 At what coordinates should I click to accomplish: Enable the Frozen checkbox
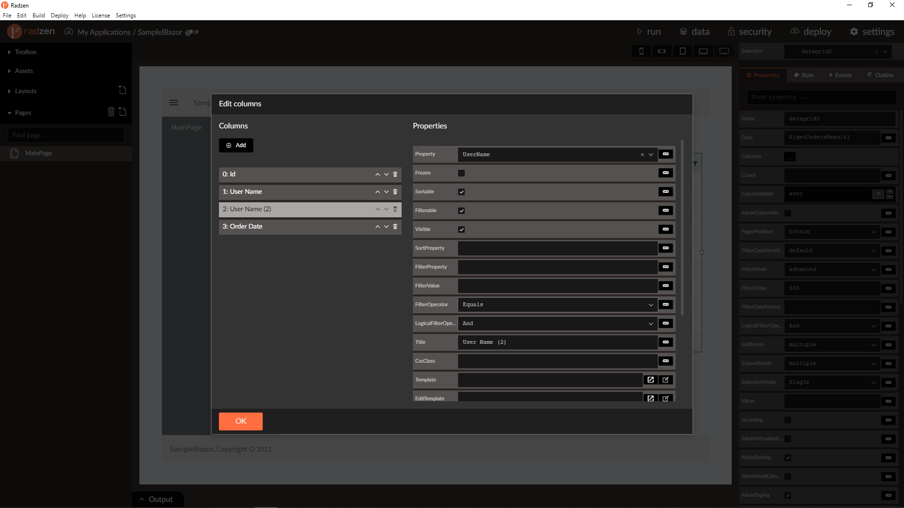[461, 173]
